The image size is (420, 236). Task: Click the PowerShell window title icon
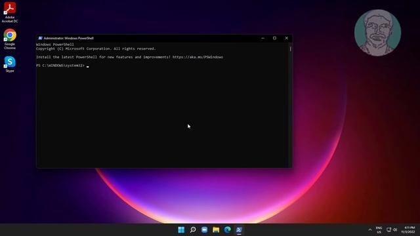point(40,38)
